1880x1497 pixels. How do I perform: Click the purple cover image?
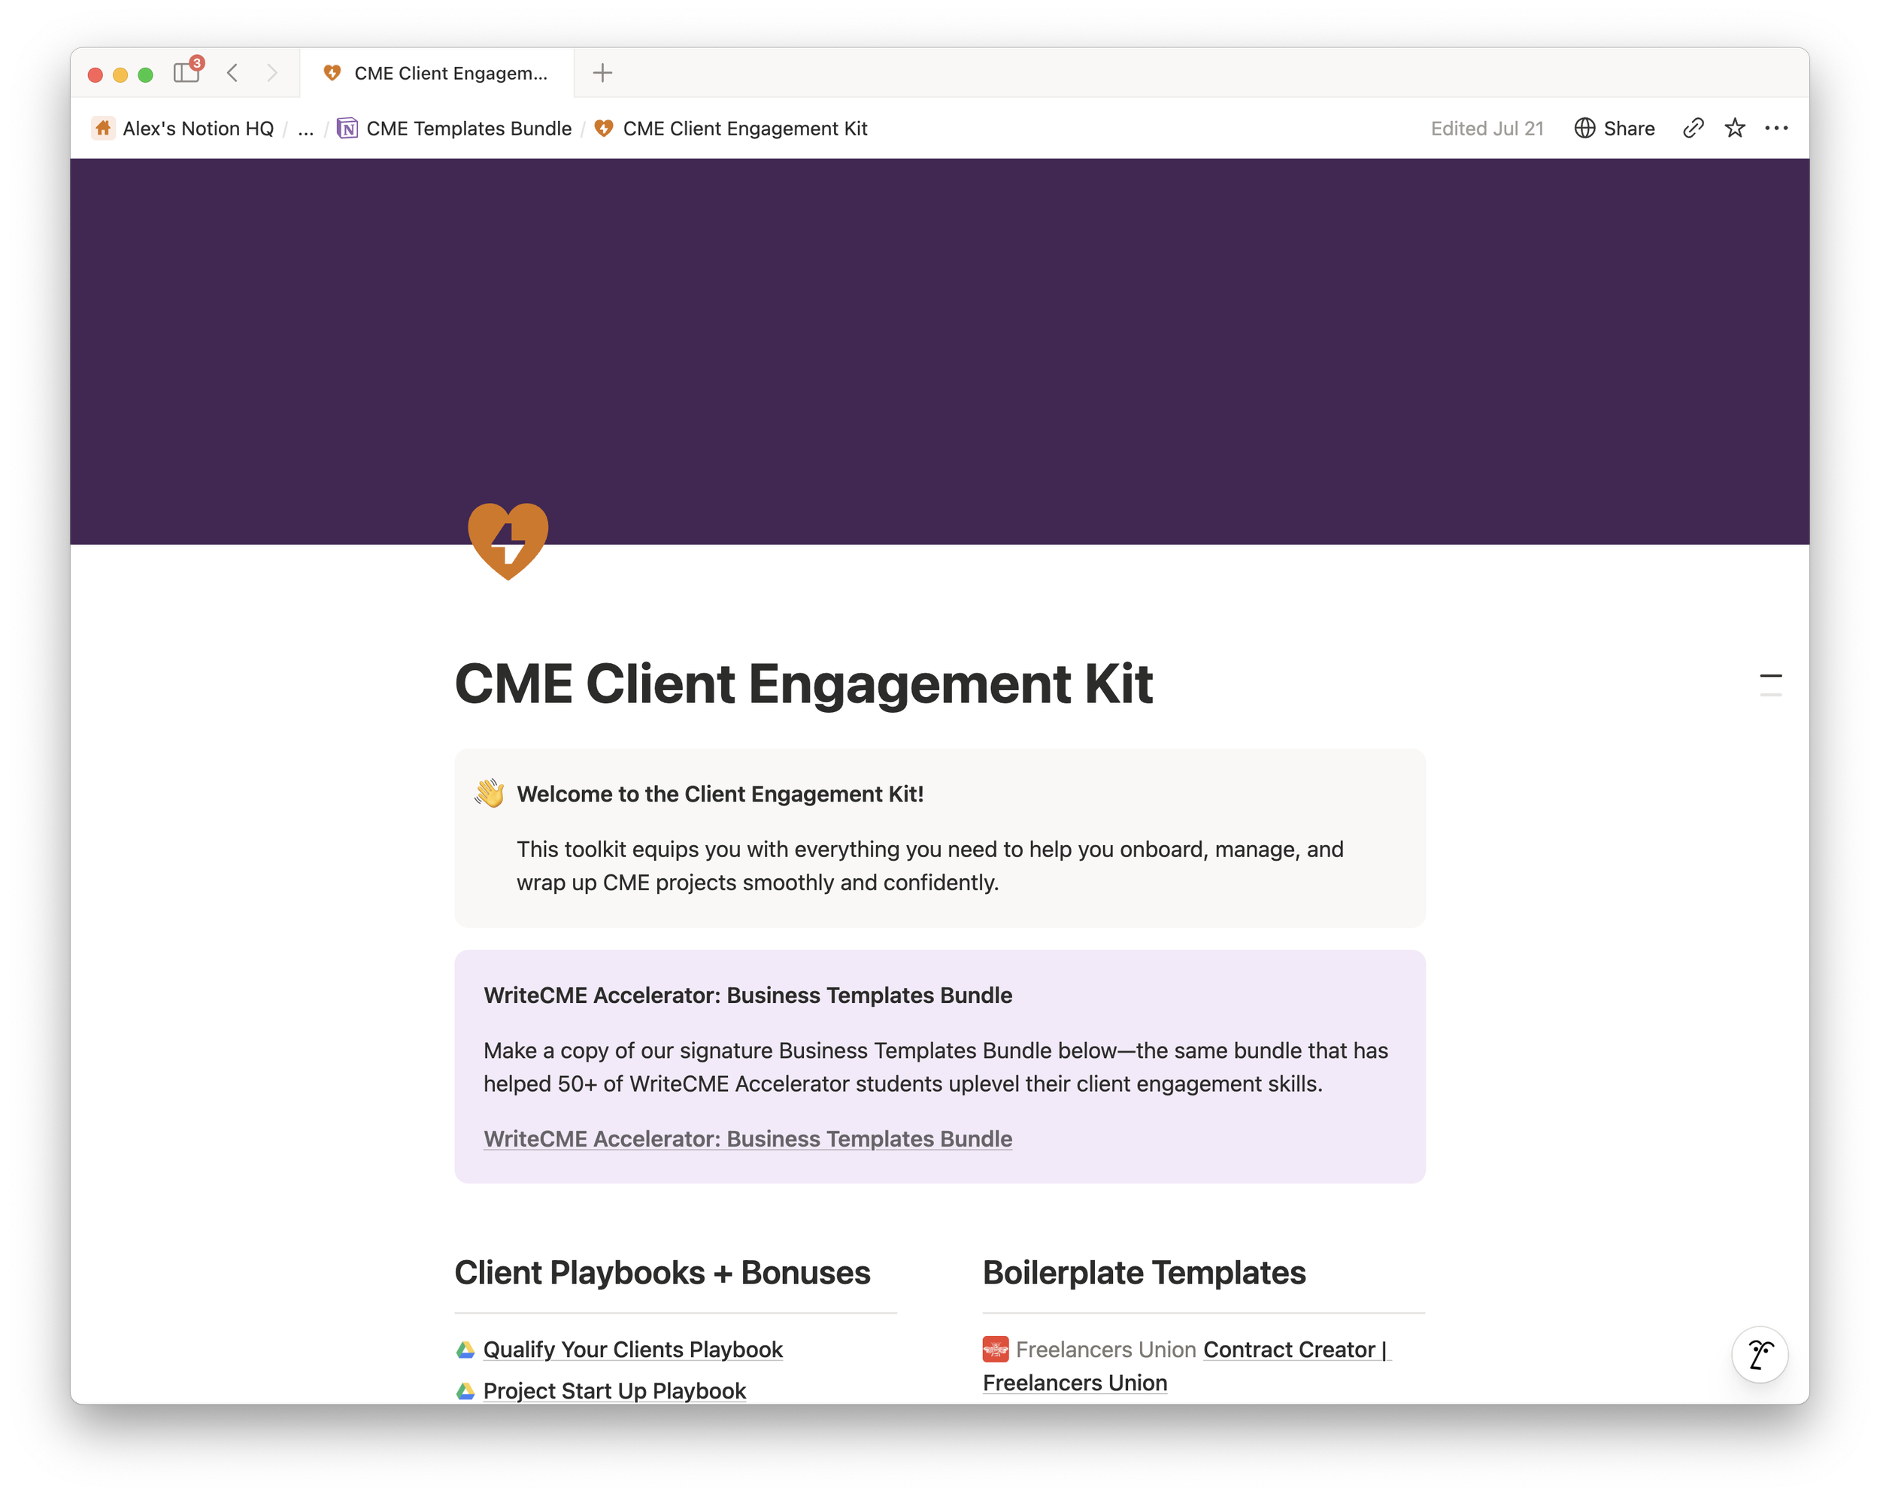940,351
